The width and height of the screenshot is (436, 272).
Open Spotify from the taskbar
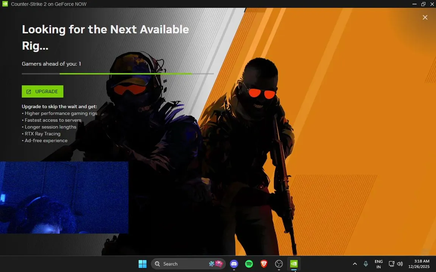249,264
